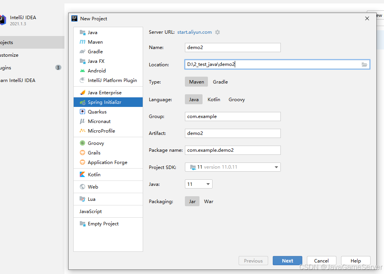
Task: Open the Project SDK dropdown
Action: tap(232, 167)
